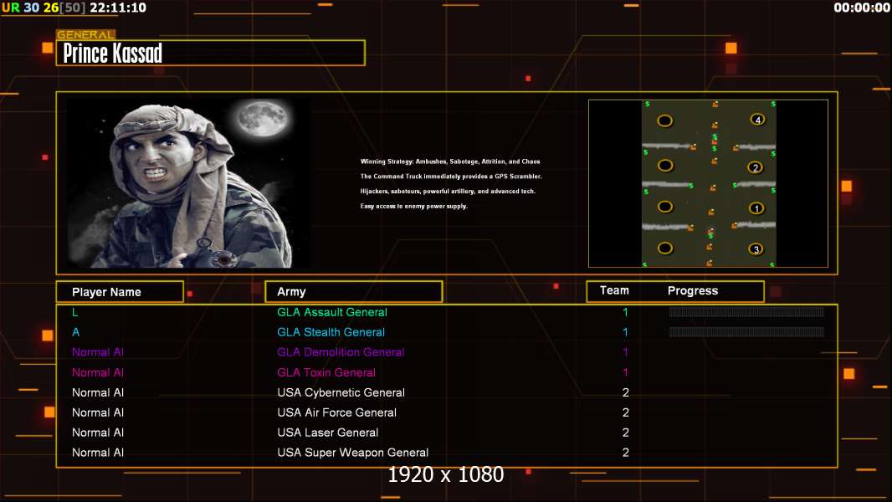Click the Winning Strategy description line
Screen dimensions: 892x502
[450, 161]
